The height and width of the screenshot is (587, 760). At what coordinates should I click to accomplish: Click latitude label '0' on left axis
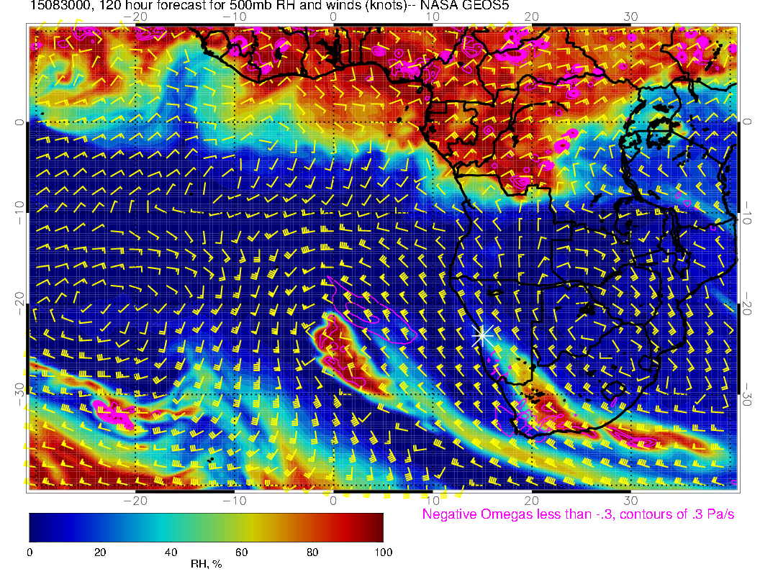[19, 122]
